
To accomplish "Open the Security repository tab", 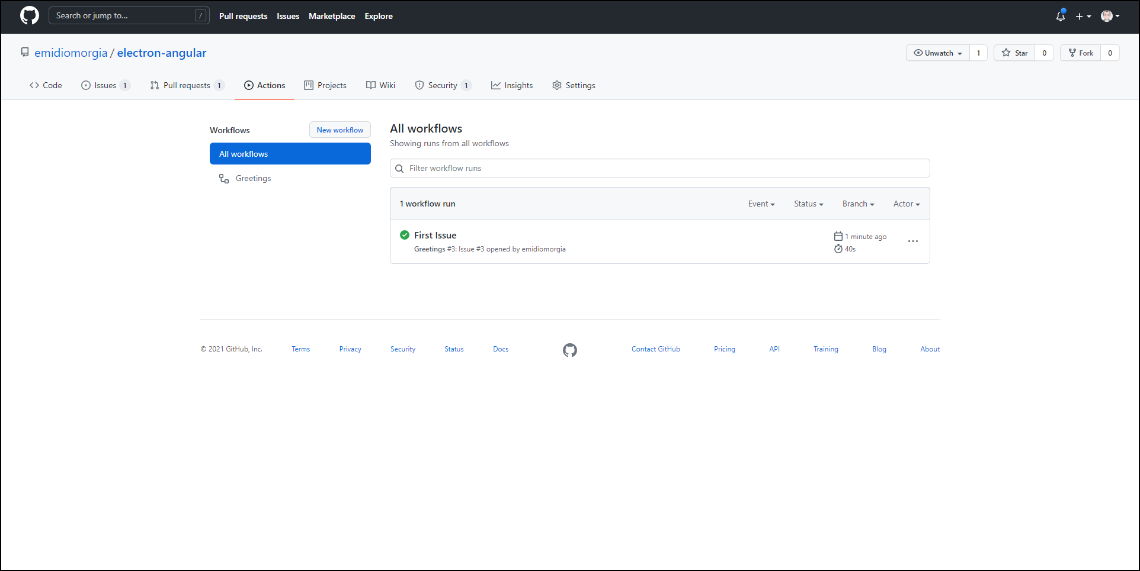I will pyautogui.click(x=442, y=86).
